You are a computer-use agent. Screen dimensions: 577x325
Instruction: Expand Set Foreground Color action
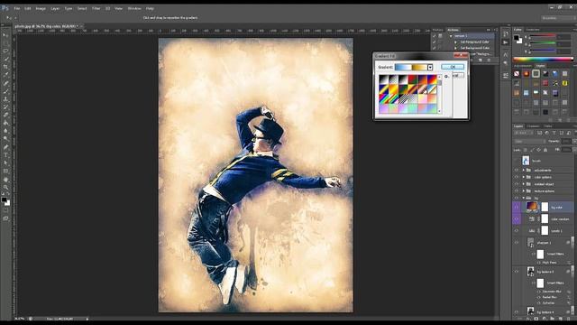455,42
